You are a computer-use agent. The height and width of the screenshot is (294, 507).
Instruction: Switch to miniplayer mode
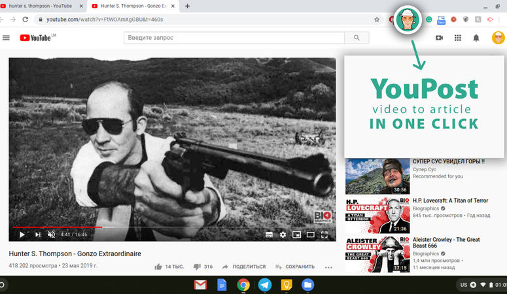click(296, 235)
